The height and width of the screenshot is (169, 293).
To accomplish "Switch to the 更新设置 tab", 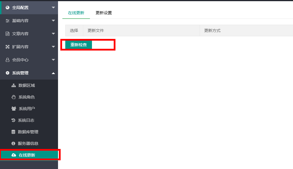I will 104,13.
